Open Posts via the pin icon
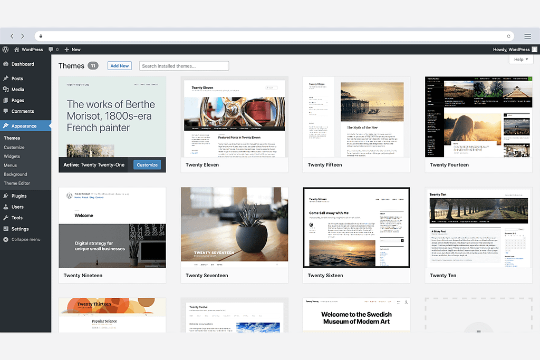This screenshot has width=540, height=360. tap(6, 79)
